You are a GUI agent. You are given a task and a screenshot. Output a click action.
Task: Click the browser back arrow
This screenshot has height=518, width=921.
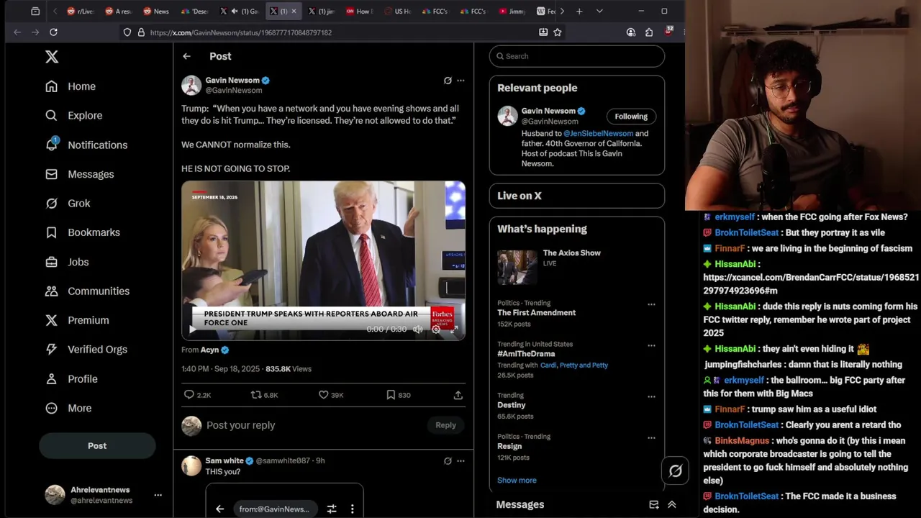coord(17,32)
